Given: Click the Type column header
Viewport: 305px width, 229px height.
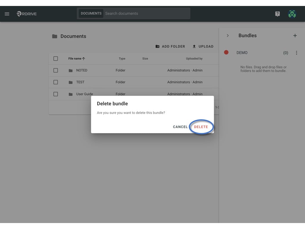Looking at the screenshot, I should (122, 58).
